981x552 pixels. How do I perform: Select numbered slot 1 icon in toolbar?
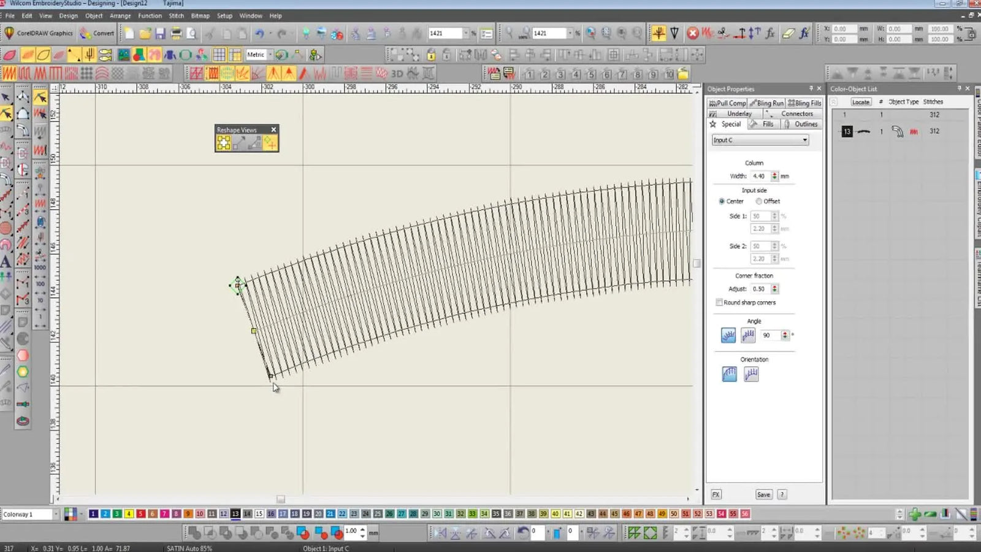pos(529,74)
